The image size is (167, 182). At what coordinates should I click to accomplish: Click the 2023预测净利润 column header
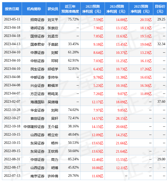pos(93,9)
